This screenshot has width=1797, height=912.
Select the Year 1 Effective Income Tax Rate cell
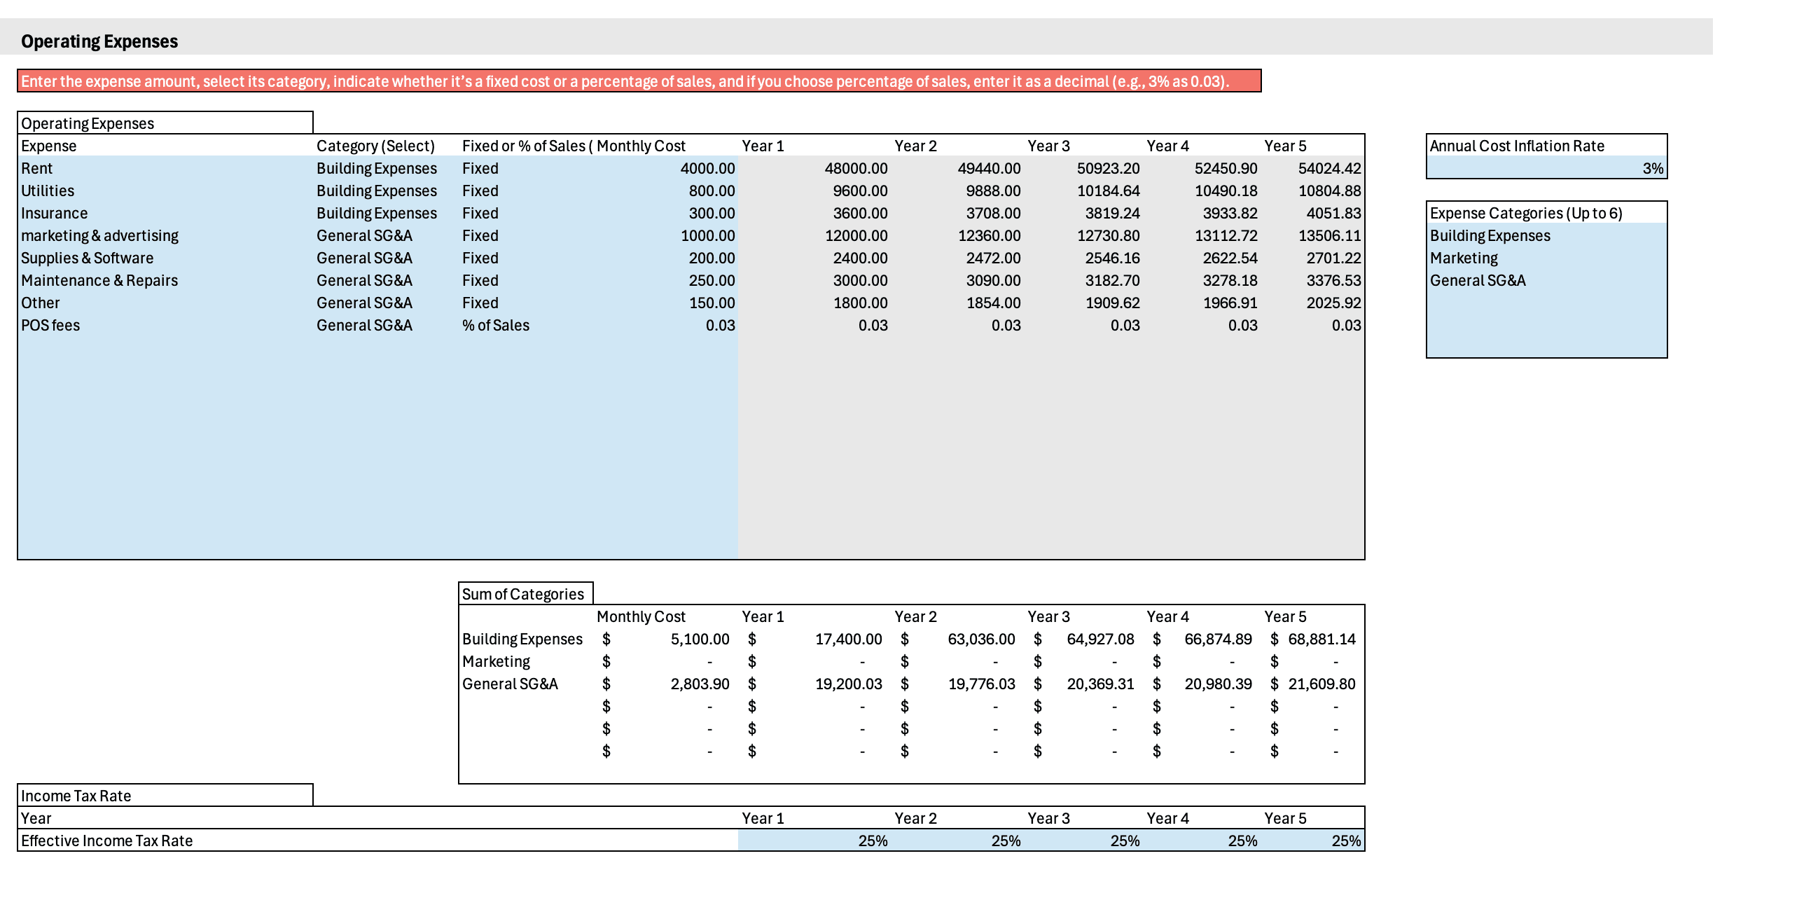[x=805, y=841]
